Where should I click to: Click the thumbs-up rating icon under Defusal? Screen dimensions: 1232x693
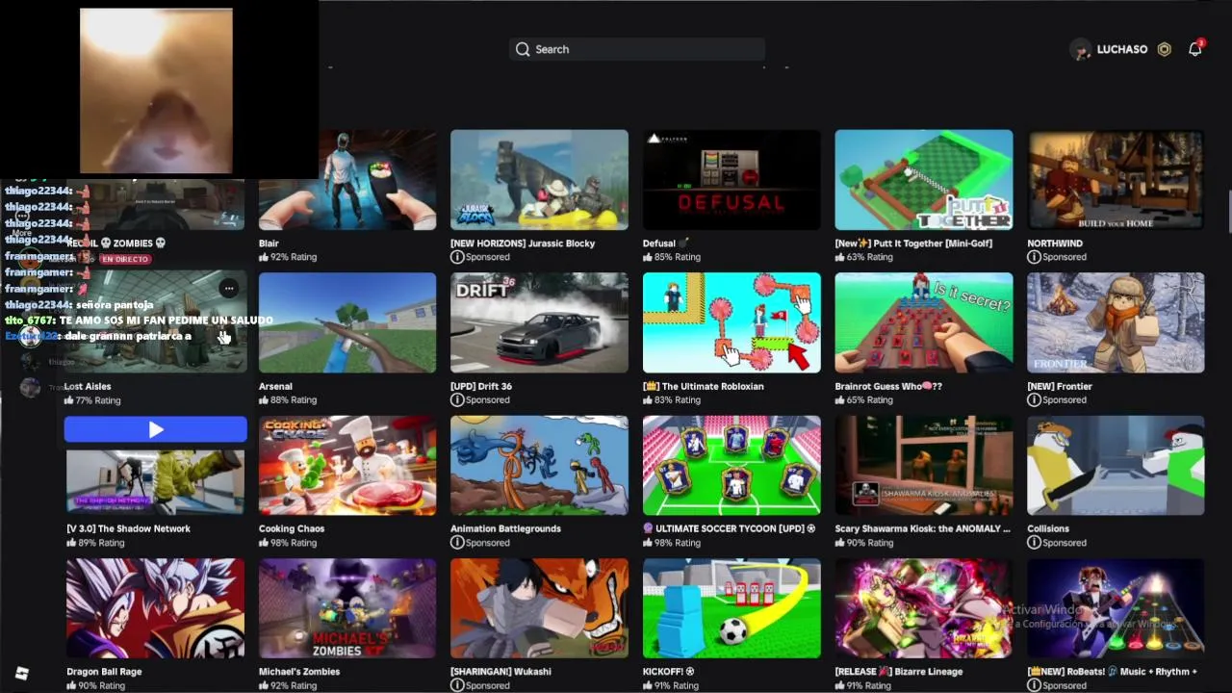tap(648, 257)
